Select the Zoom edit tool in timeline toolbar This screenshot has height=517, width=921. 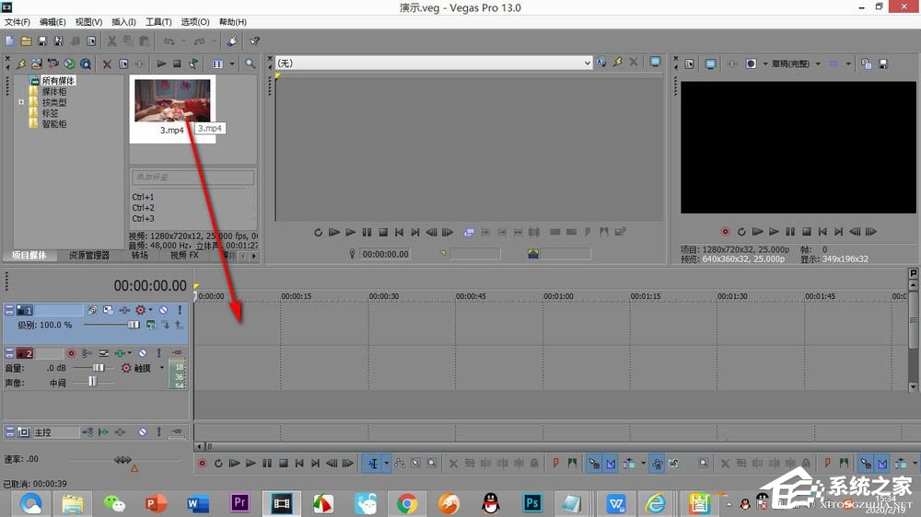(x=432, y=464)
